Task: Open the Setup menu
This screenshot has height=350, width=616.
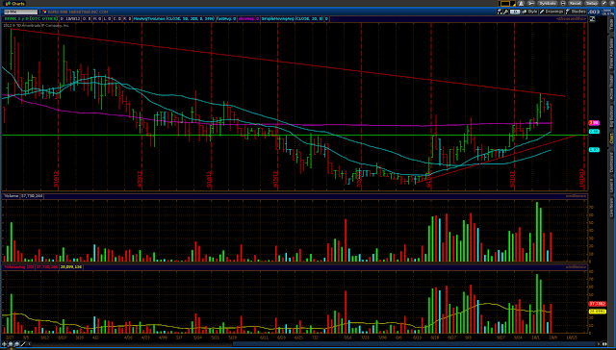Action: (x=592, y=3)
